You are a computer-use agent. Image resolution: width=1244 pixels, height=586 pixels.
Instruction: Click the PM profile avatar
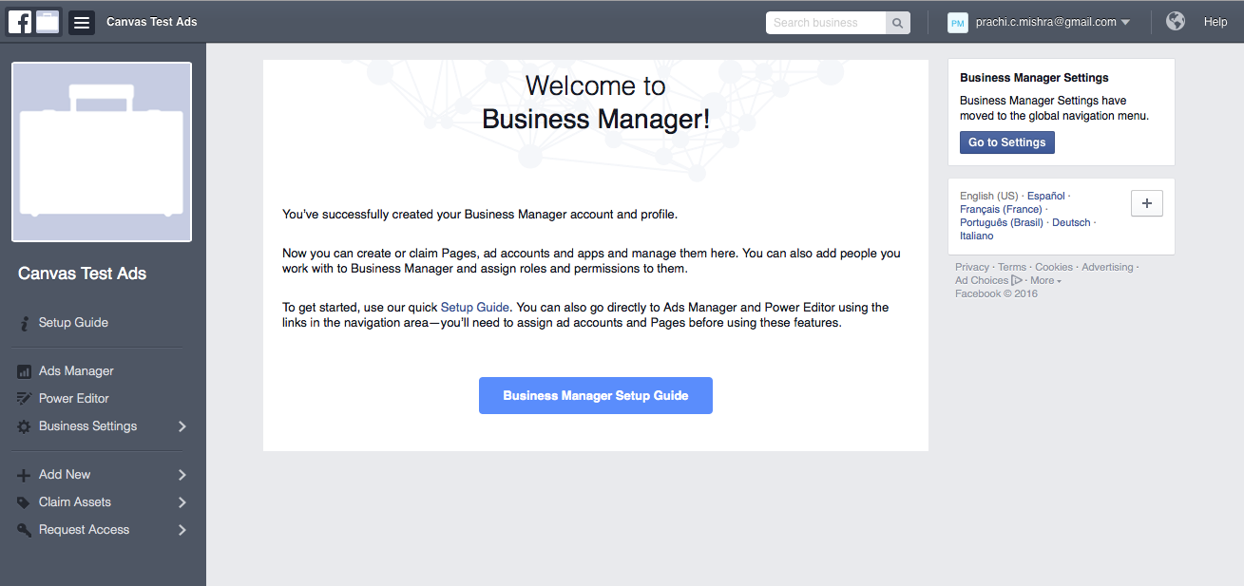(x=958, y=23)
